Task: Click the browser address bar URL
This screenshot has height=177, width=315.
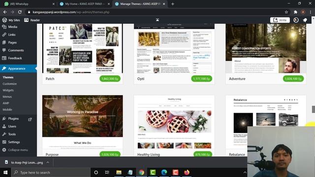Action: [71, 12]
